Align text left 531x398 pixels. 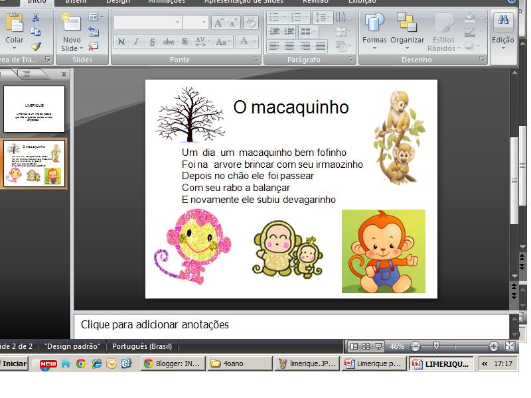click(274, 46)
